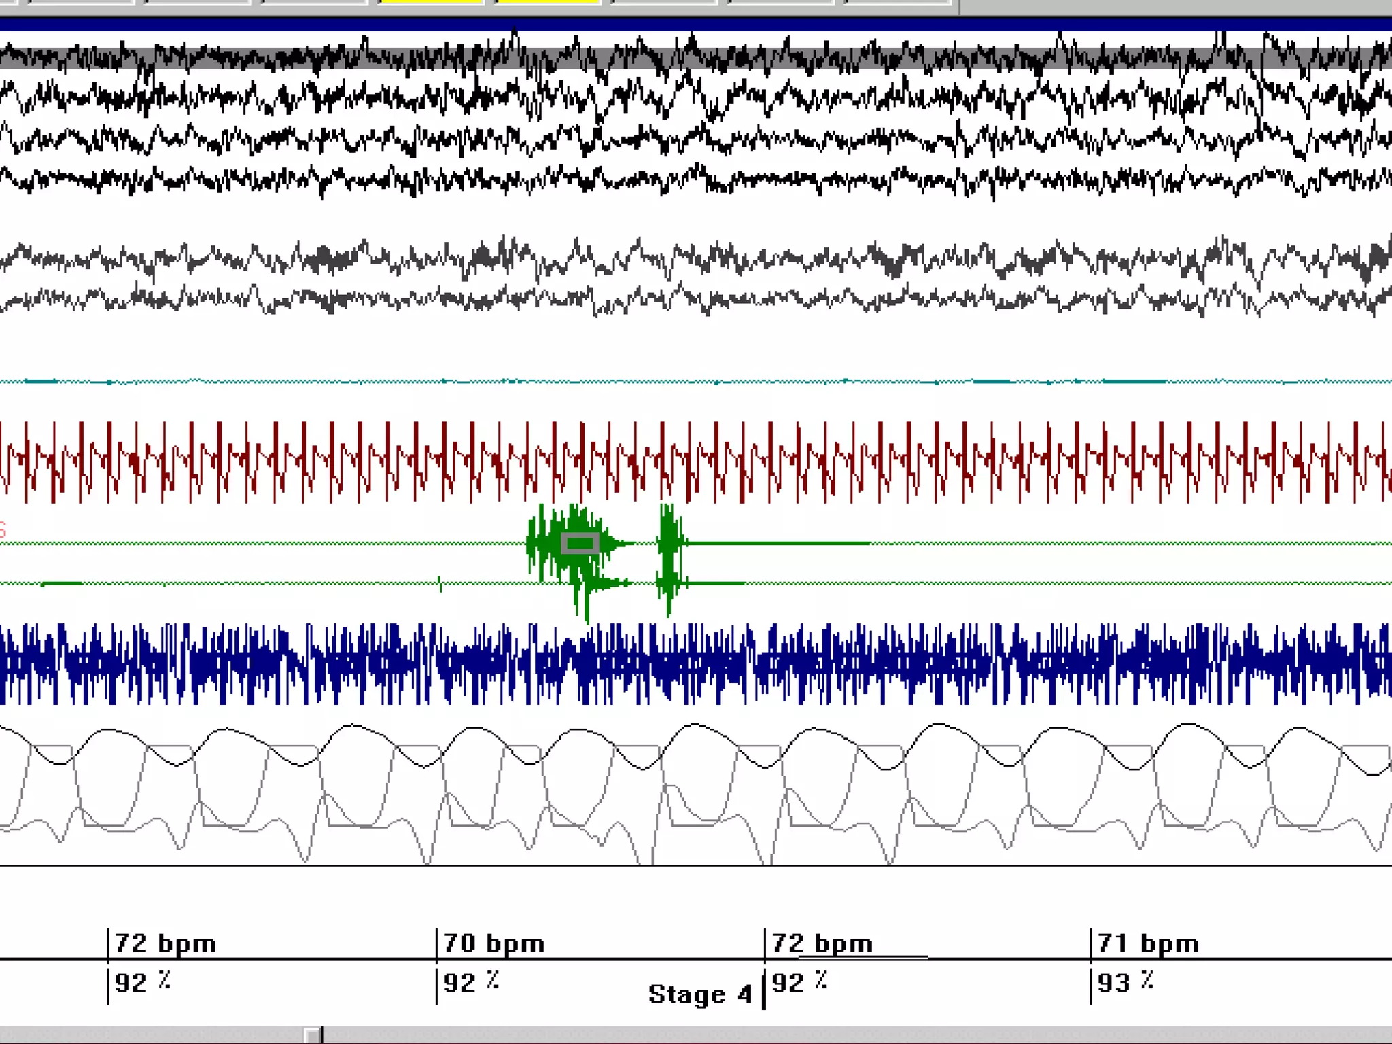This screenshot has height=1044, width=1392.
Task: Click the second yellow highlighted toolbar button
Action: point(547,2)
